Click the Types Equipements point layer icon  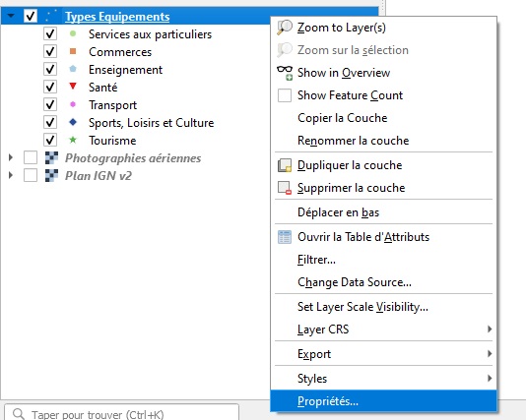(51, 16)
